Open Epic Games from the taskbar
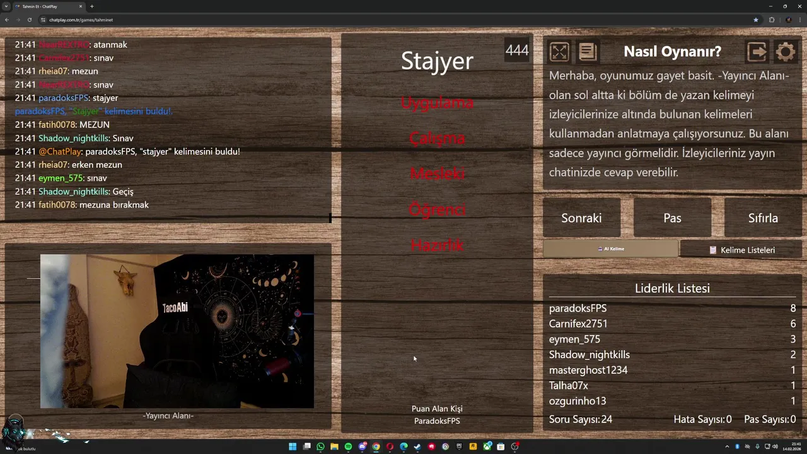 tap(459, 446)
